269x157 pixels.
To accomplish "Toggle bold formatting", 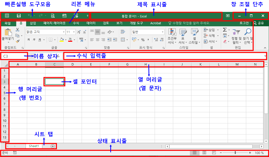I will pyautogui.click(x=28, y=40).
